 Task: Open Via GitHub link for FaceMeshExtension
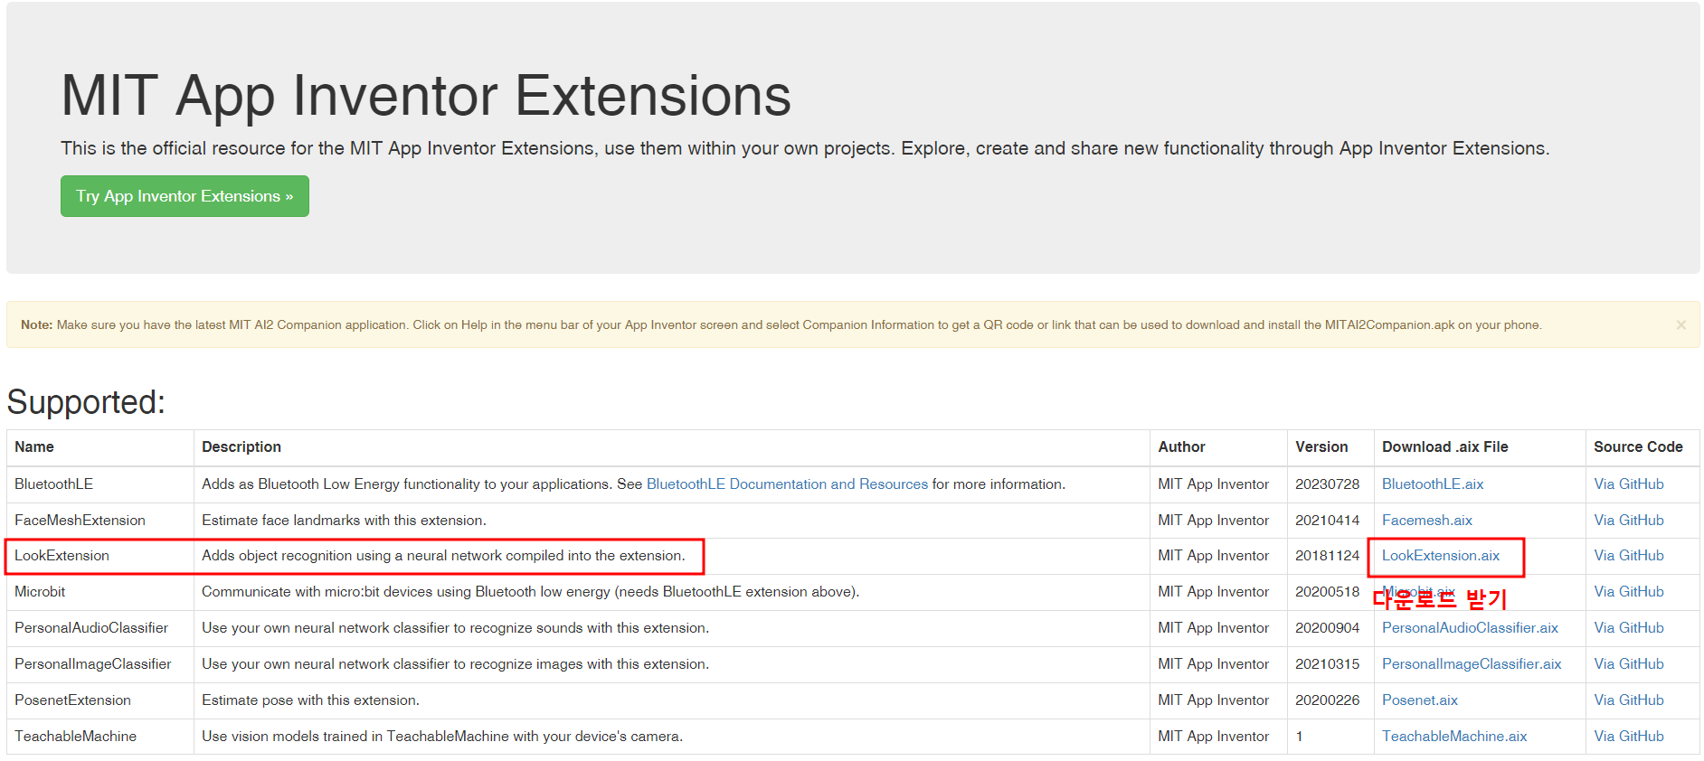click(1629, 521)
